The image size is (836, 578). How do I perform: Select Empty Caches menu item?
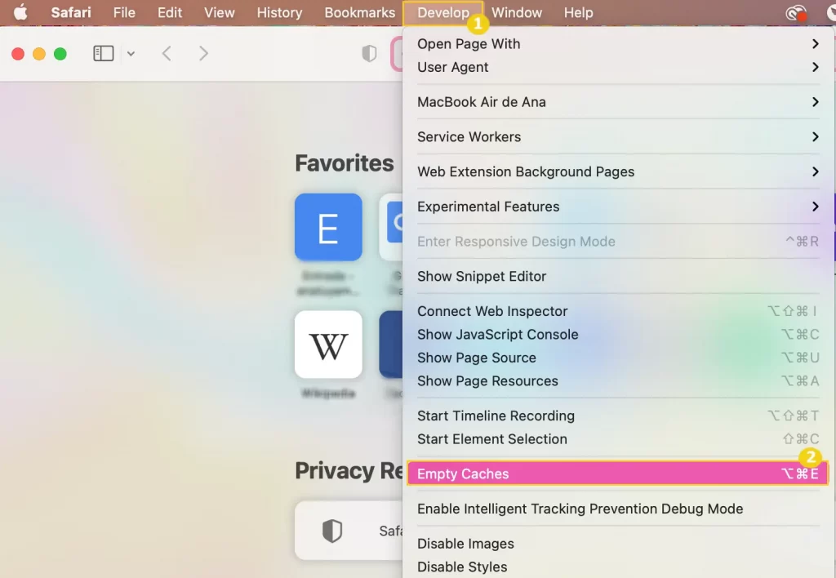618,474
